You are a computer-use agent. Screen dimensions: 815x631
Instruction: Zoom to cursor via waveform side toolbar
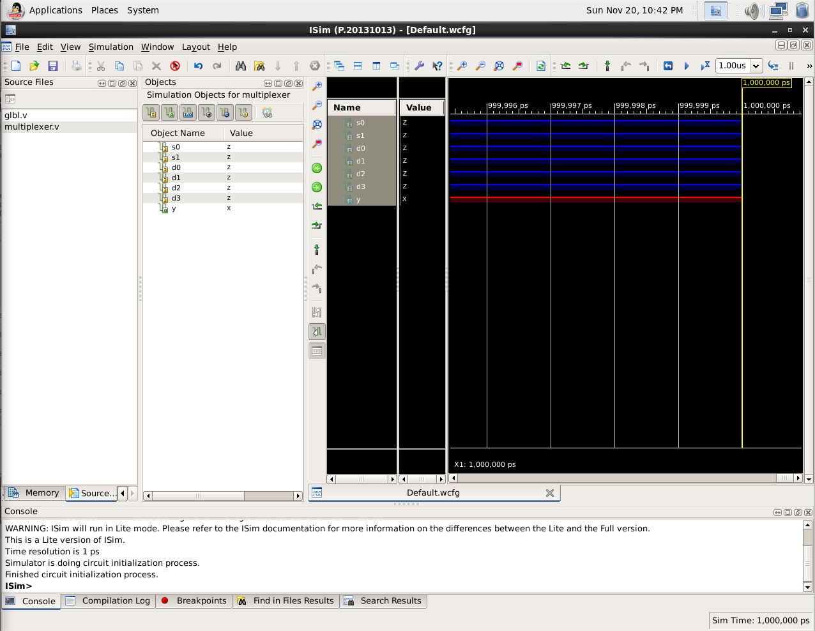317,144
